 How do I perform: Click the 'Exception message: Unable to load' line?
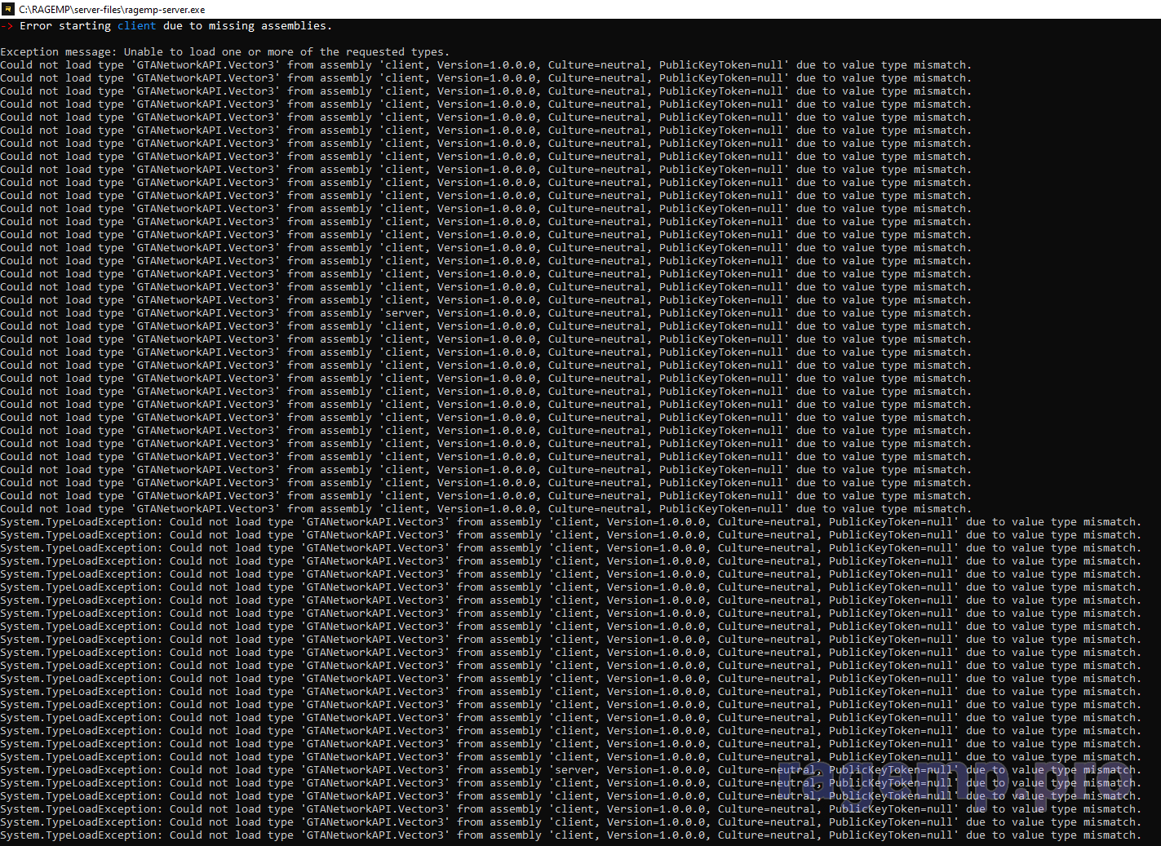coord(225,52)
